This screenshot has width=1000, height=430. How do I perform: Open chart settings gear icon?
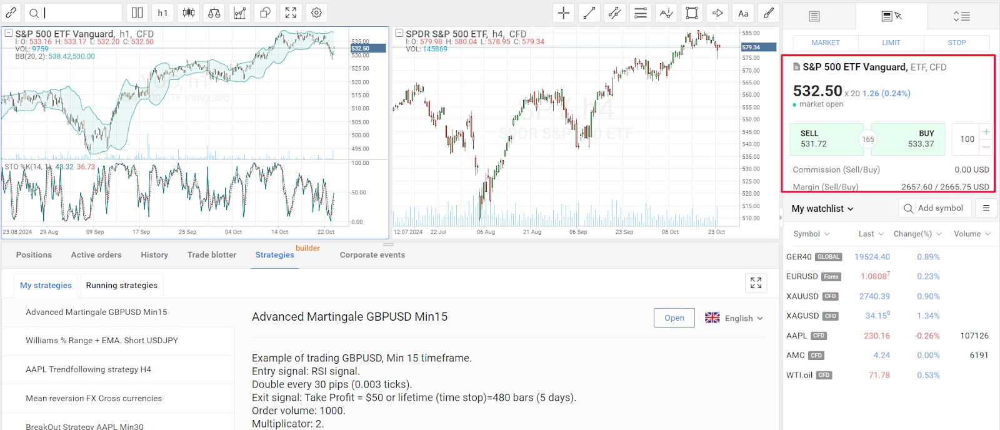click(317, 12)
